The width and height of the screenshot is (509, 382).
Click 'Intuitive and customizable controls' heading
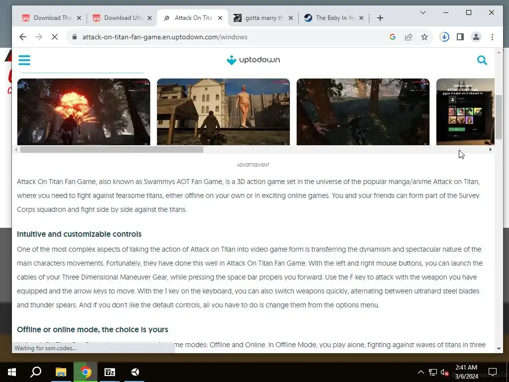point(79,234)
